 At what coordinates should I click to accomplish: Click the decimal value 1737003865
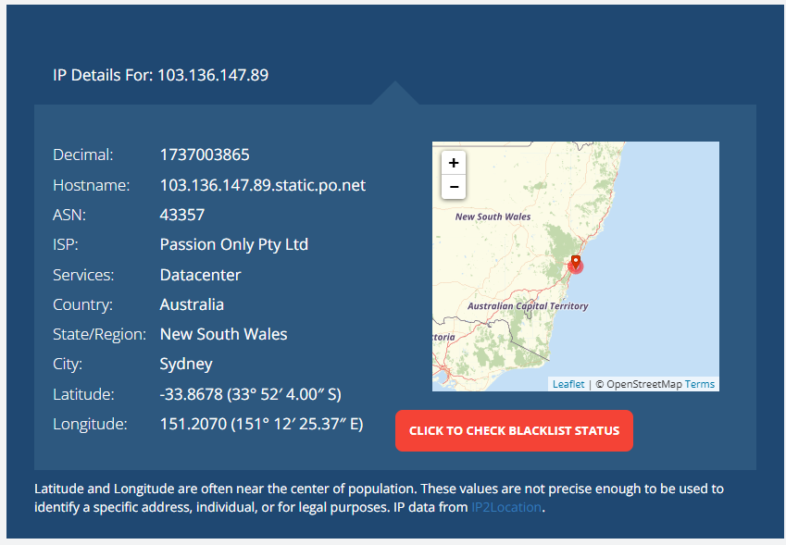click(205, 155)
